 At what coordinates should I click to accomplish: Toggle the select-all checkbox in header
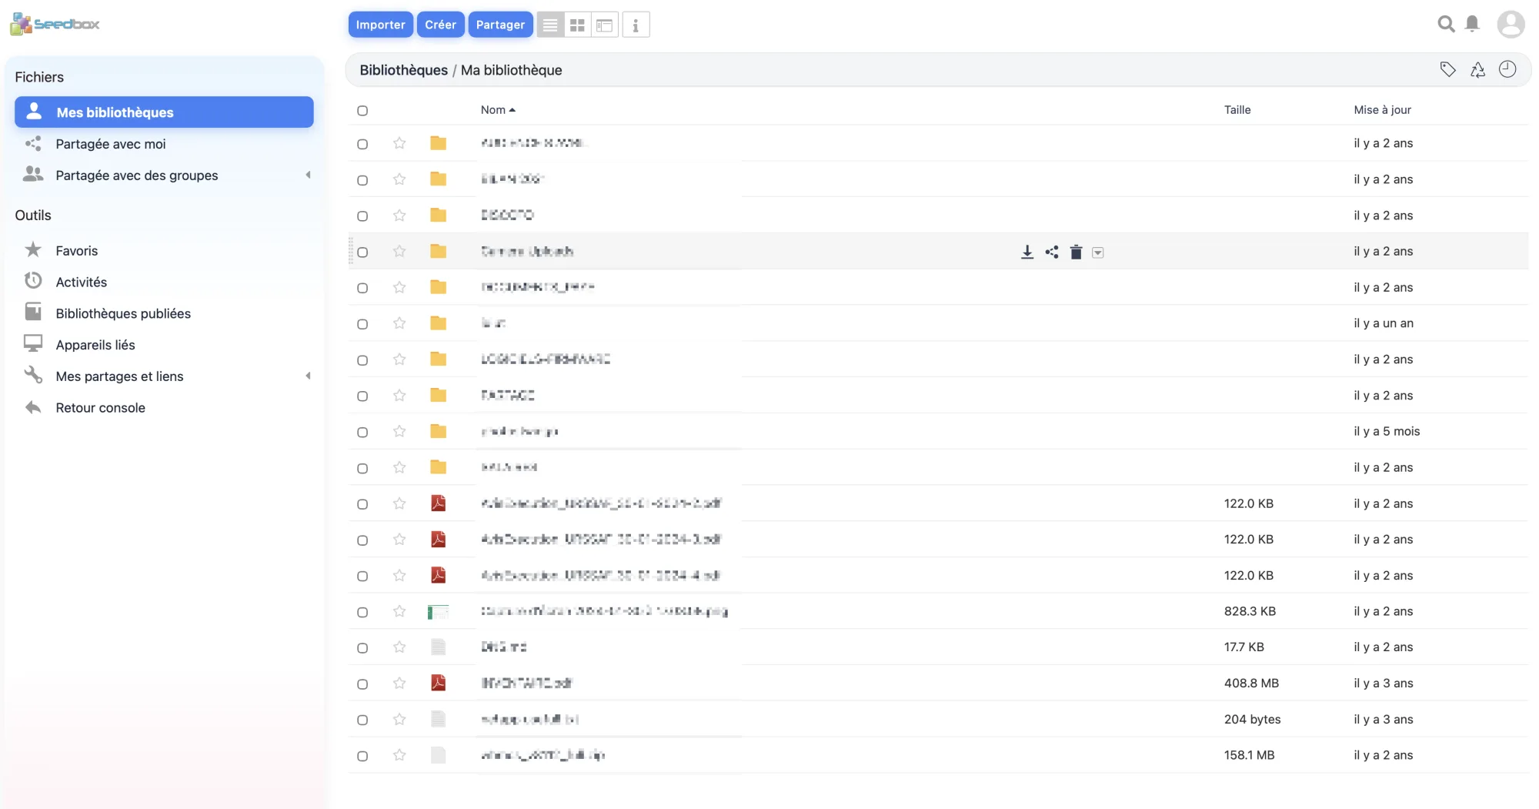362,111
